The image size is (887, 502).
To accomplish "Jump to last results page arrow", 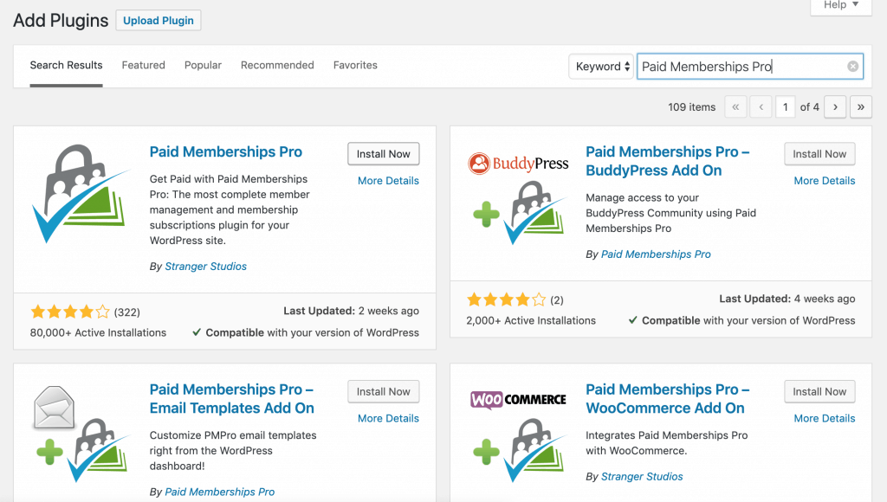I will tap(860, 106).
